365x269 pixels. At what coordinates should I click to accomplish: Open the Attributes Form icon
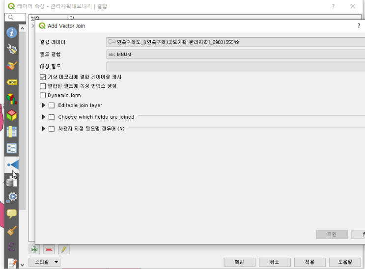click(x=12, y=148)
